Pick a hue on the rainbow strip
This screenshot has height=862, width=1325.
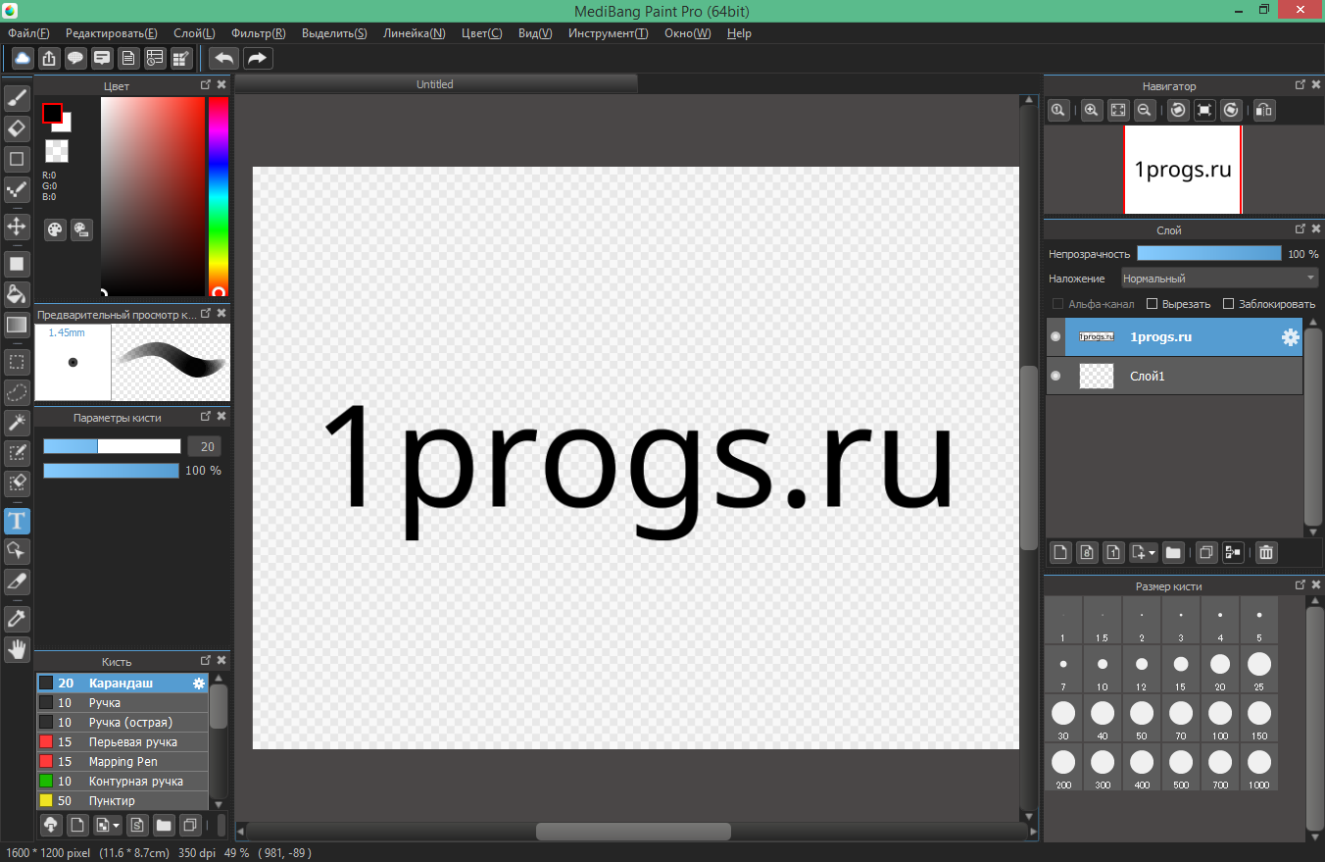pyautogui.click(x=219, y=196)
